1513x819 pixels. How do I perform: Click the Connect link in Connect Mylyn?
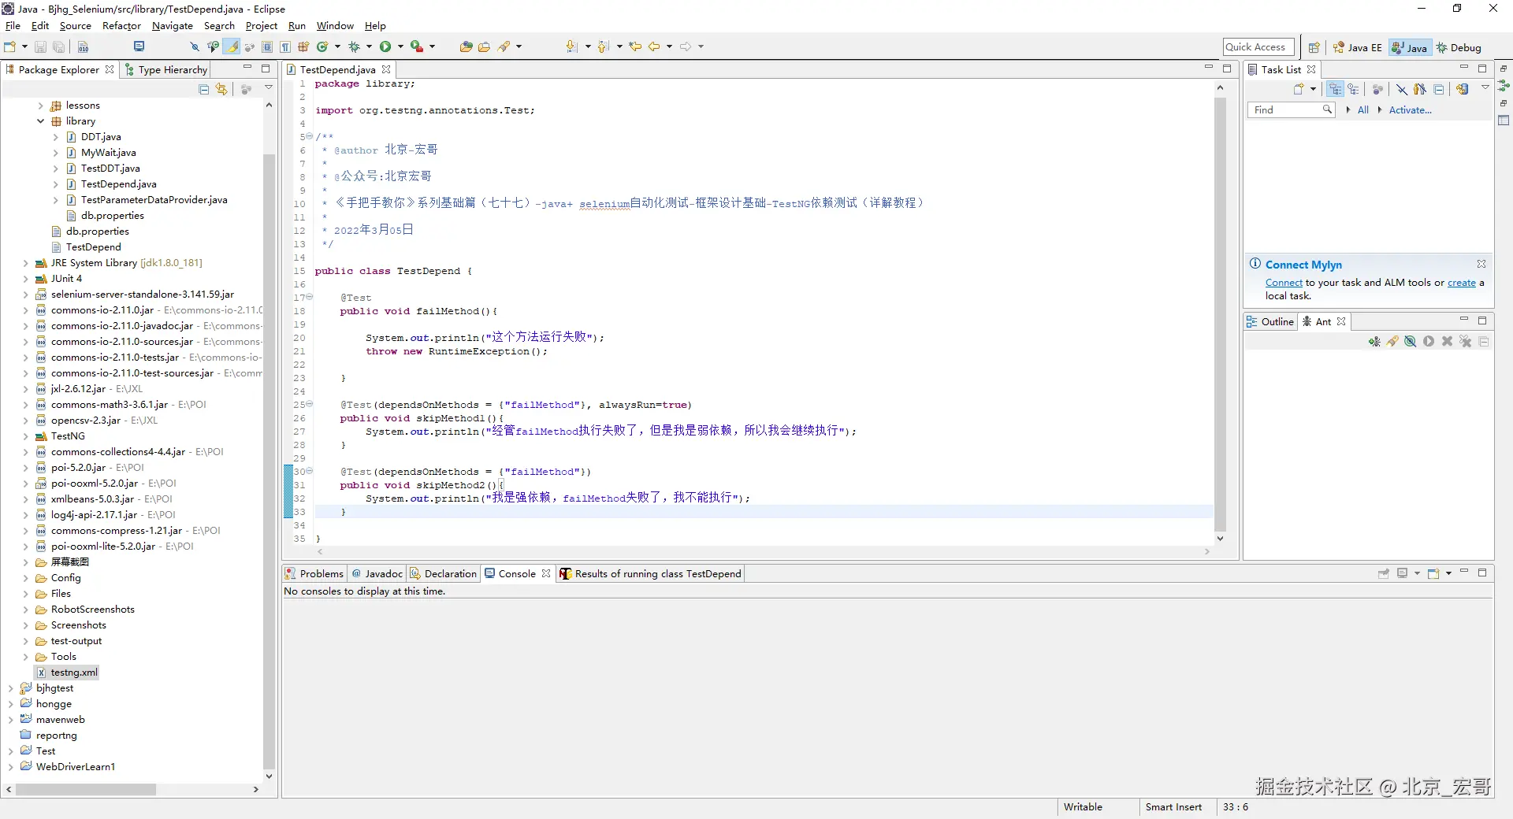coord(1284,283)
